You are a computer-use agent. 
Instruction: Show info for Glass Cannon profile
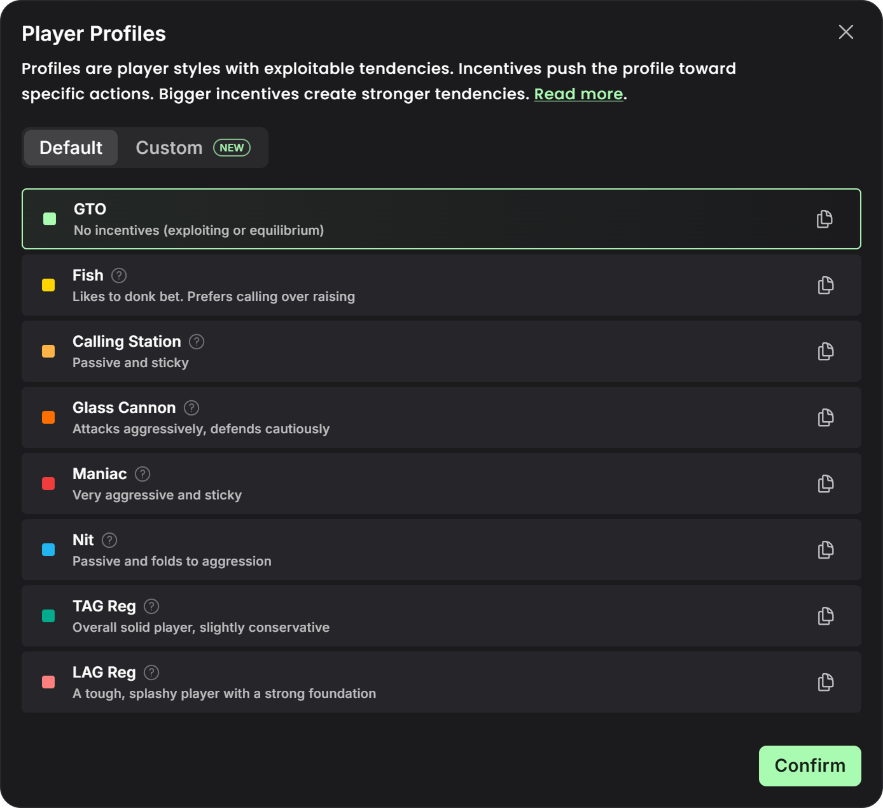[191, 408]
